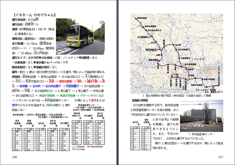Click the map label 西平井
Image resolution: width=235 pixels, height=165 pixels.
pyautogui.click(x=191, y=69)
